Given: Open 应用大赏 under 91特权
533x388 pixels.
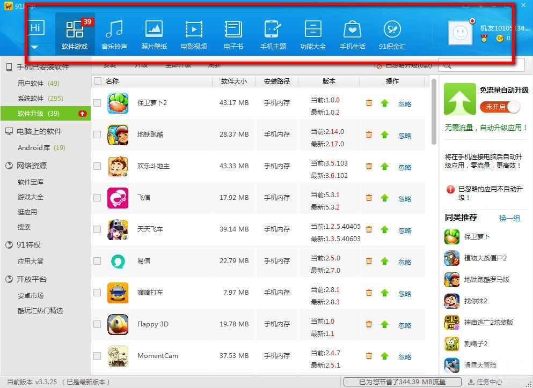Looking at the screenshot, I should tap(31, 262).
